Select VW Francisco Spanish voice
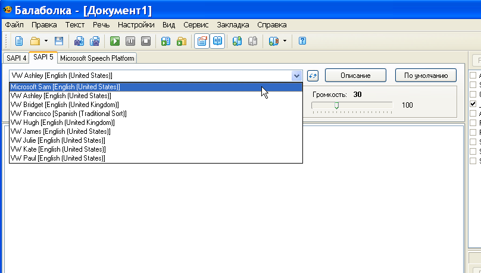481x273 pixels. click(x=156, y=114)
